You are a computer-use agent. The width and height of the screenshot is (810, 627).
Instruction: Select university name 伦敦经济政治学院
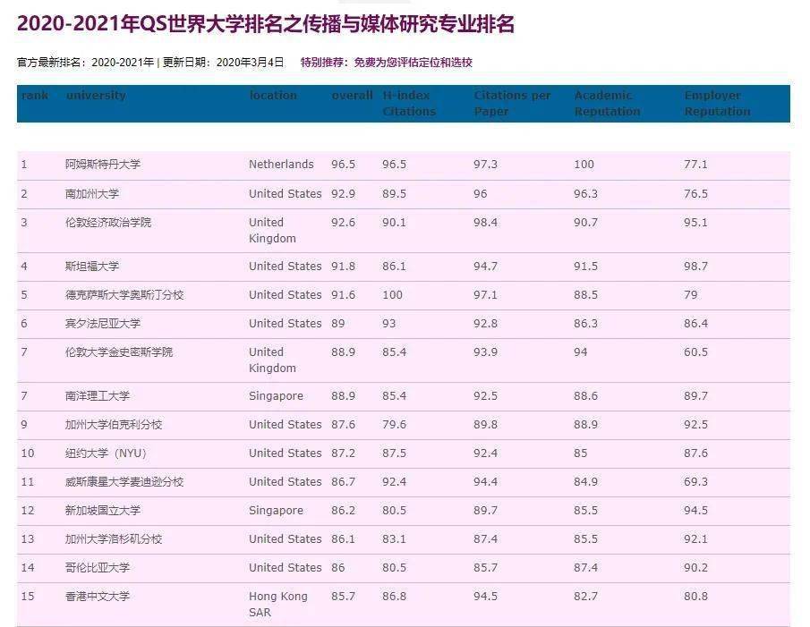pyautogui.click(x=108, y=223)
